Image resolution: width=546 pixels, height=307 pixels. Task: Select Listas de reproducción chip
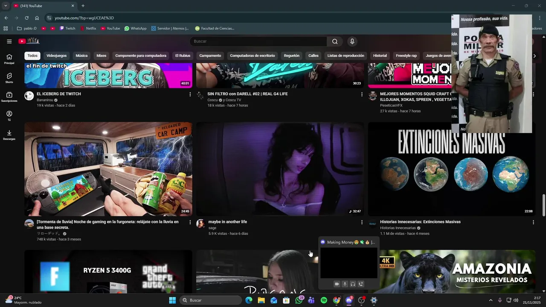[346, 56]
